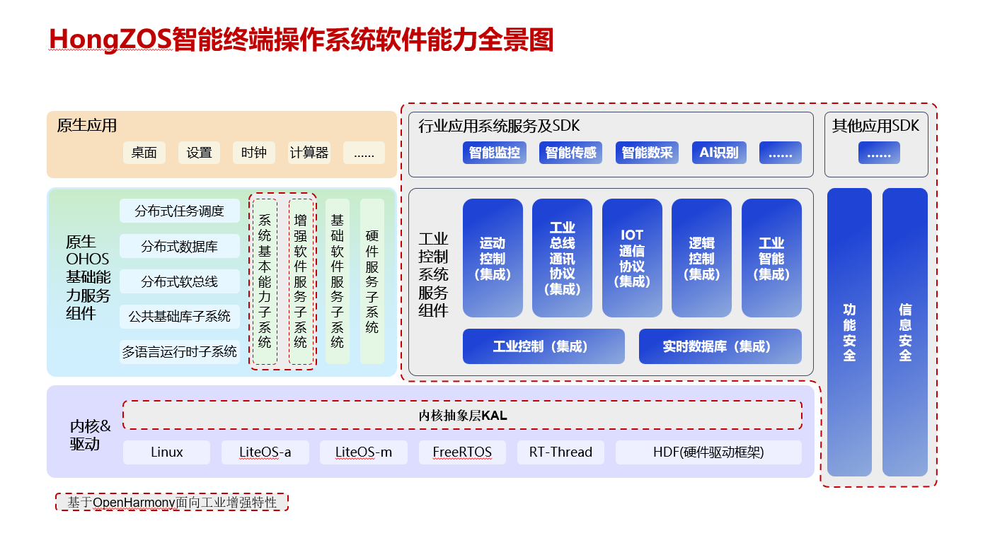Click the 原生OHOS基础能力服务组件 label
Image resolution: width=995 pixels, height=533 pixels.
88,277
